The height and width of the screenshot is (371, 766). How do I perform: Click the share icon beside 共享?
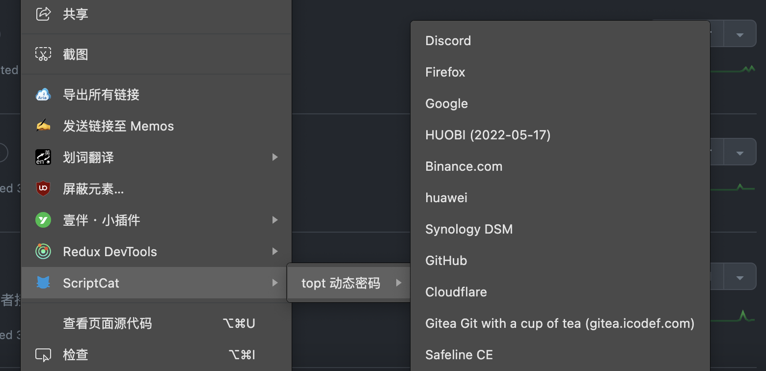tap(43, 14)
